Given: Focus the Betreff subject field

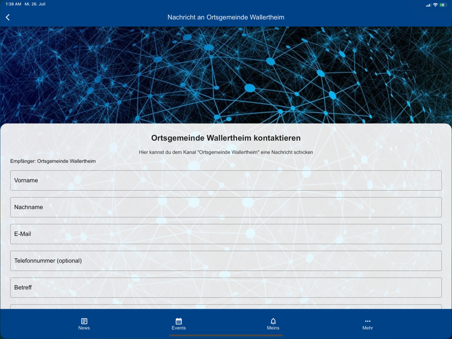Looking at the screenshot, I should pyautogui.click(x=226, y=287).
